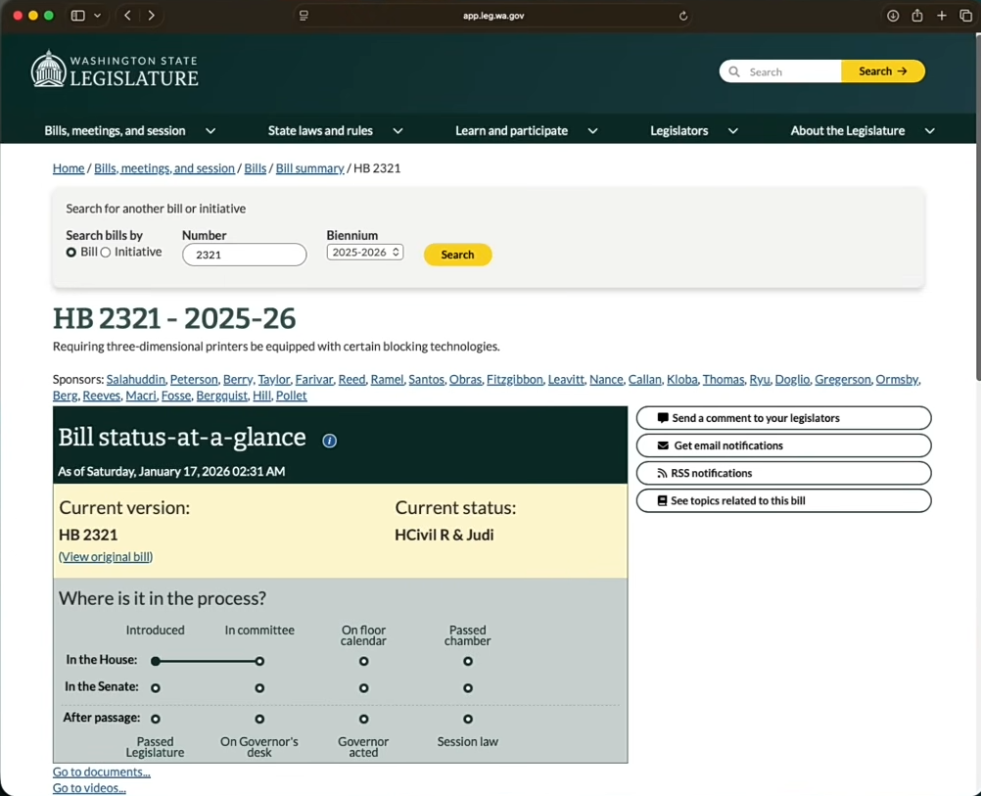The height and width of the screenshot is (796, 982).
Task: Follow the Go to documents link
Action: [102, 772]
